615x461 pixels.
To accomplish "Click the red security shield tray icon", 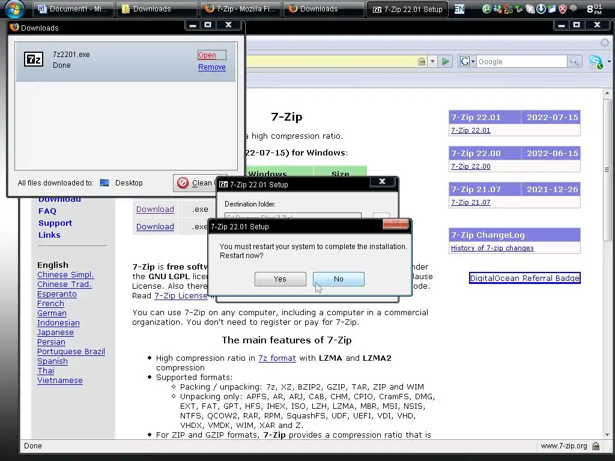I will pyautogui.click(x=562, y=8).
